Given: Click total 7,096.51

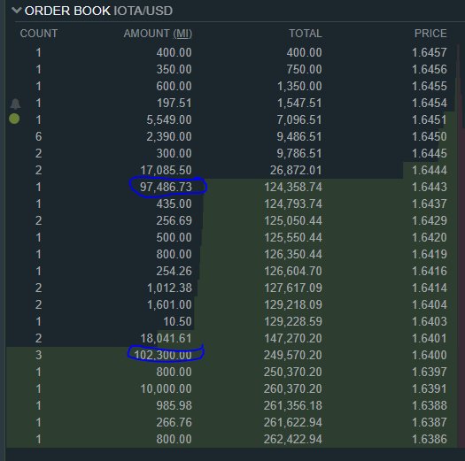Looking at the screenshot, I should (x=299, y=119).
